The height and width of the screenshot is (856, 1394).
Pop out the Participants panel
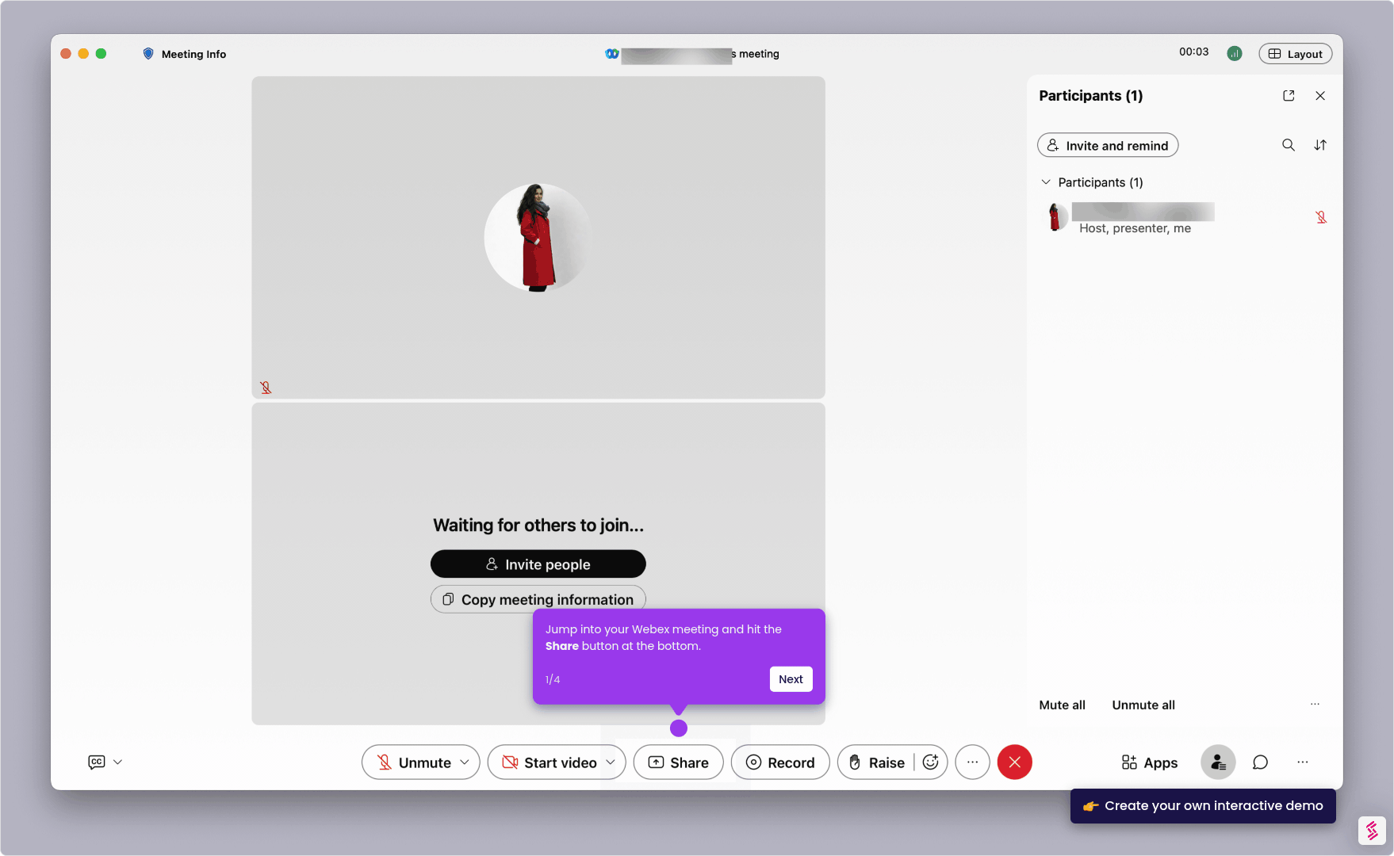click(x=1289, y=96)
